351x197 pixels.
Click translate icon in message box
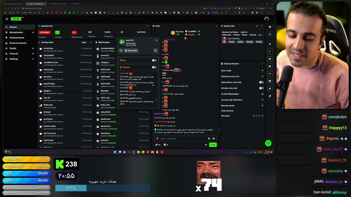(209, 138)
